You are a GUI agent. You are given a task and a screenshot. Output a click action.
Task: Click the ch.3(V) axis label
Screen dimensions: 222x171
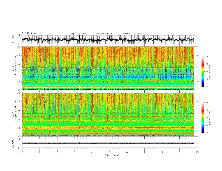(x=13, y=143)
